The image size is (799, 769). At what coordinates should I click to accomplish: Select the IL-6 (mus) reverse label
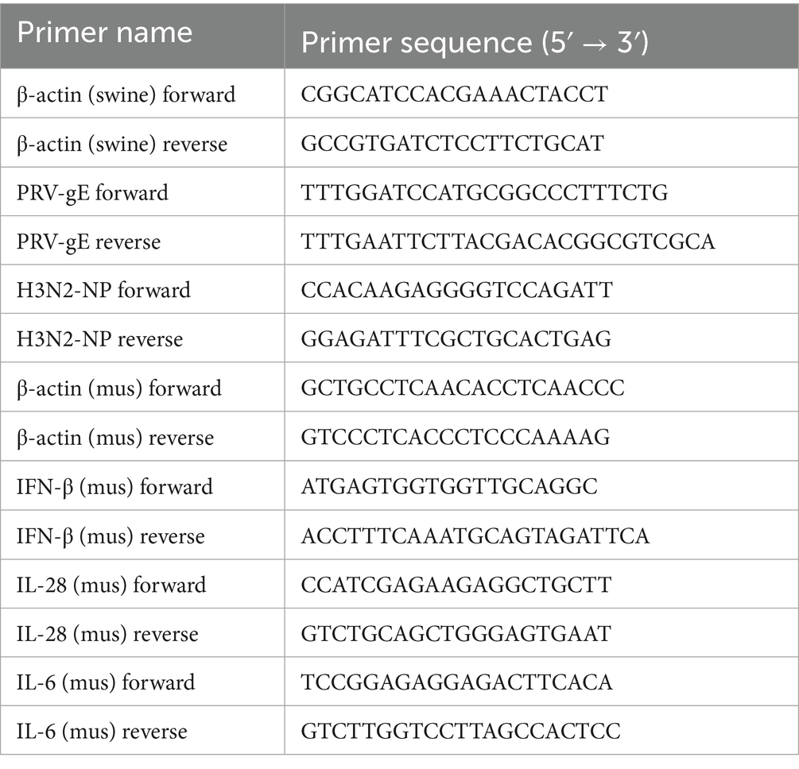click(x=103, y=732)
